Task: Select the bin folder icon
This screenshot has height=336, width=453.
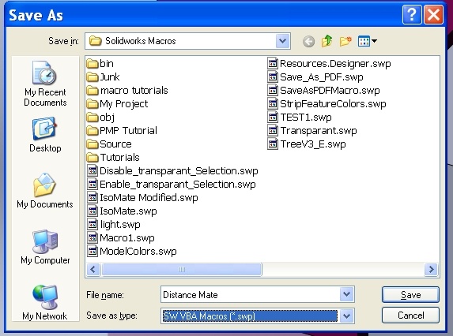Action: click(x=92, y=64)
